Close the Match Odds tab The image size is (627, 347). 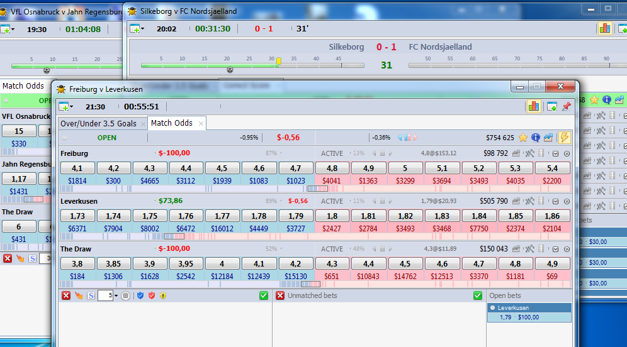(x=201, y=124)
